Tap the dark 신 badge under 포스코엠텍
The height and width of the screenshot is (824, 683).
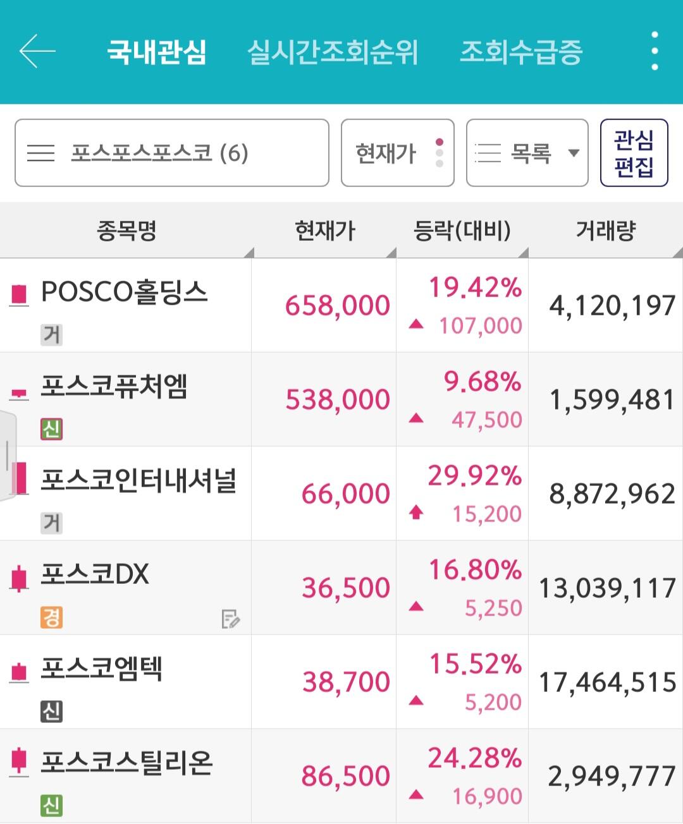[x=51, y=712]
